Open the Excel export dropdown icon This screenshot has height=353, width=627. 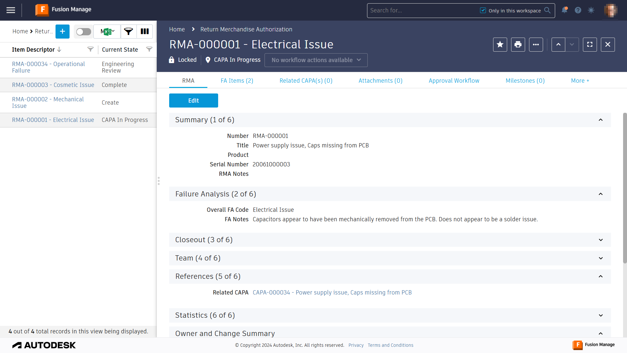pos(107,31)
